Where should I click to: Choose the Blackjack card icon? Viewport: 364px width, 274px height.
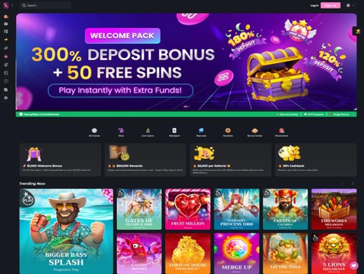click(175, 132)
